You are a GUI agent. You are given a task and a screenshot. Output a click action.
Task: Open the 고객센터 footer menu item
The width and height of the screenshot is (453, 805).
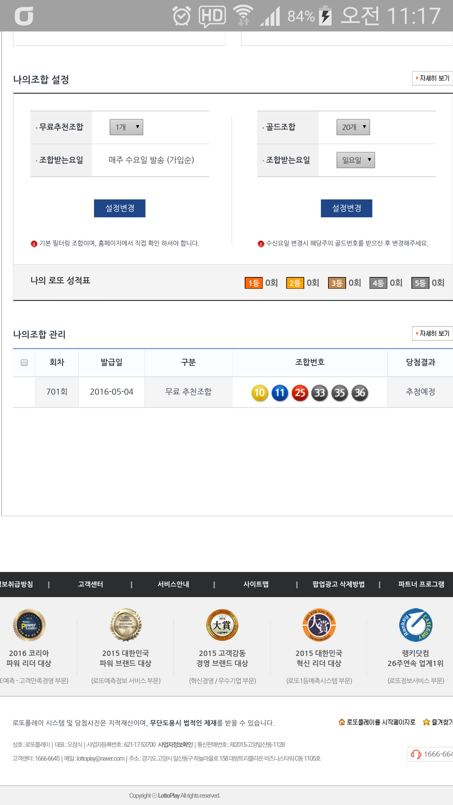(91, 584)
